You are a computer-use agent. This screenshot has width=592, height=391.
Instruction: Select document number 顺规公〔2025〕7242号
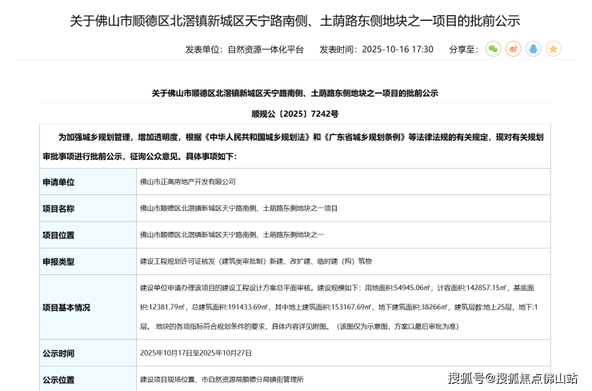(295, 114)
